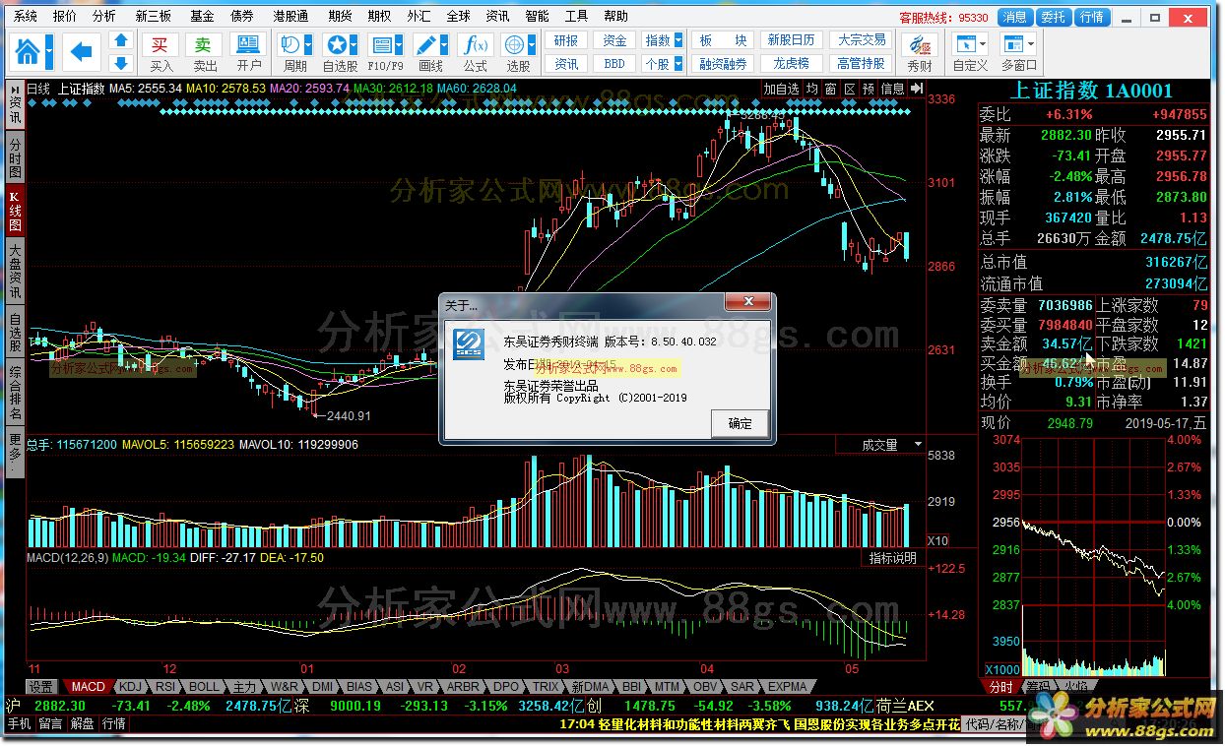
Task: Click the blue back arrow icon
Action: (82, 51)
